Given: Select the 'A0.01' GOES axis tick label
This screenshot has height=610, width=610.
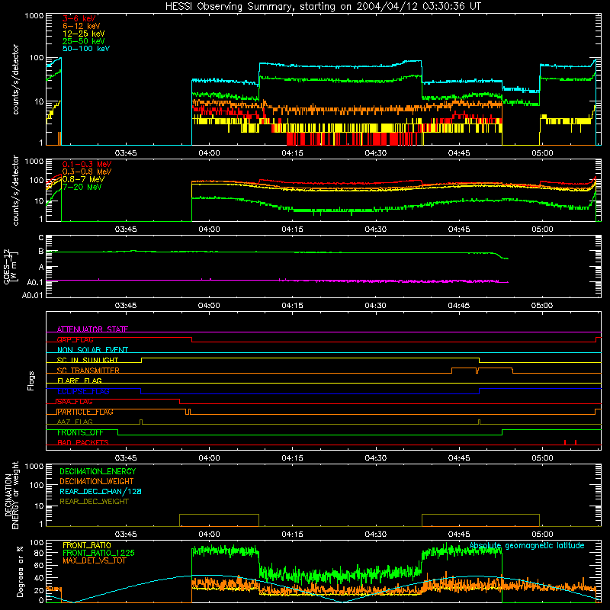Looking at the screenshot, I should tap(32, 296).
